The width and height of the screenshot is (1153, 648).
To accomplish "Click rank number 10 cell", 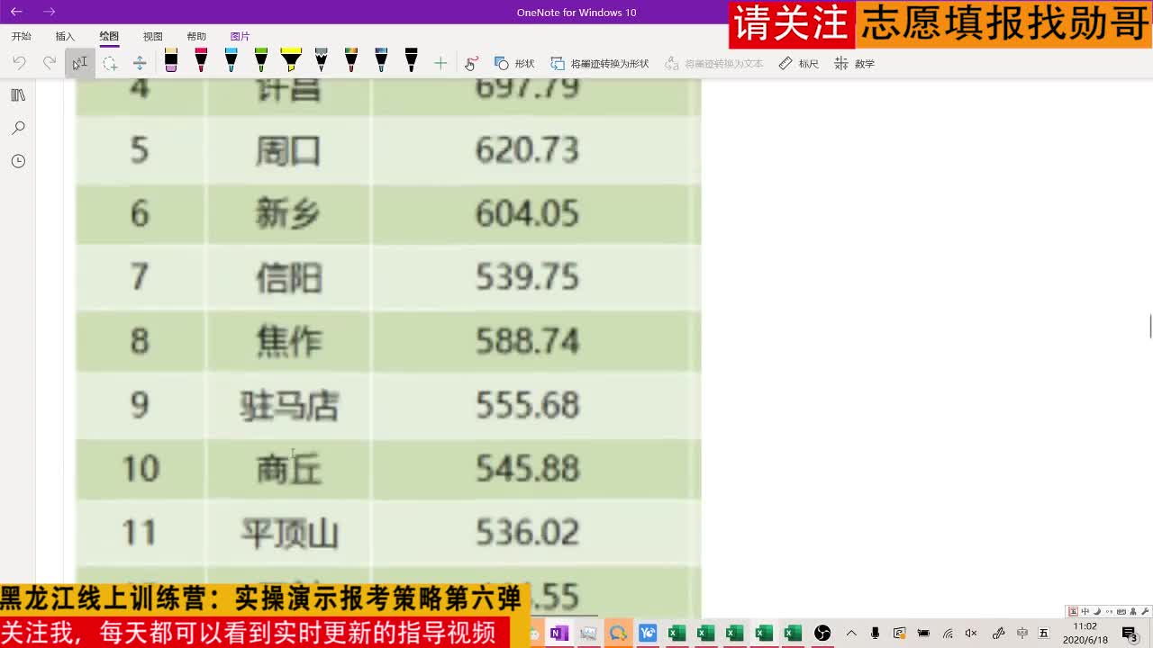I will click(140, 470).
